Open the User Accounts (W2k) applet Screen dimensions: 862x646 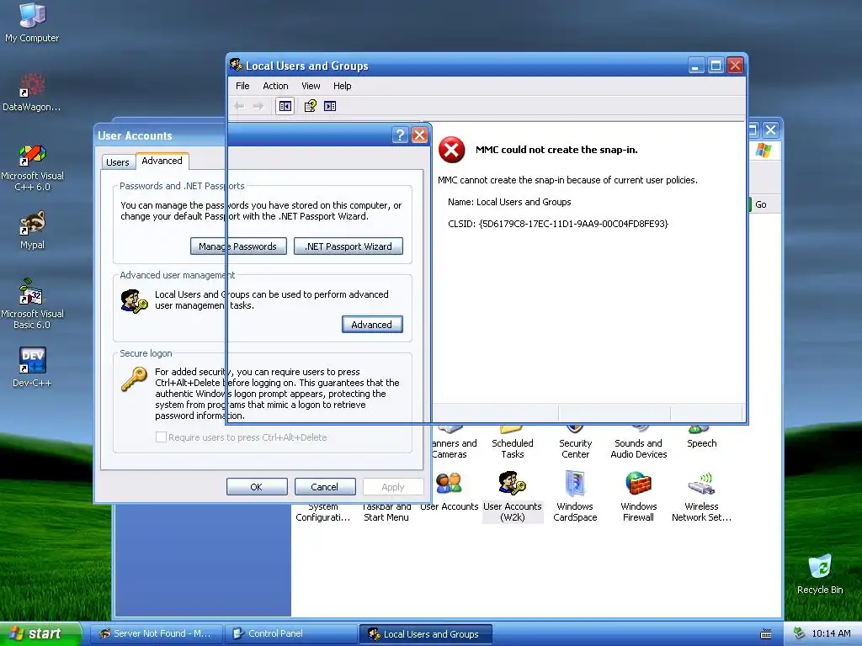tap(513, 496)
